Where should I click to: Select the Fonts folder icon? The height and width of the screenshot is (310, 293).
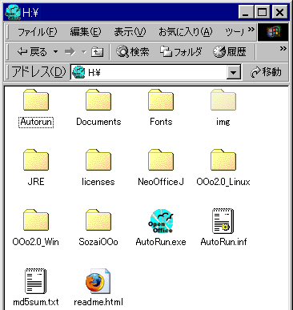pos(161,100)
